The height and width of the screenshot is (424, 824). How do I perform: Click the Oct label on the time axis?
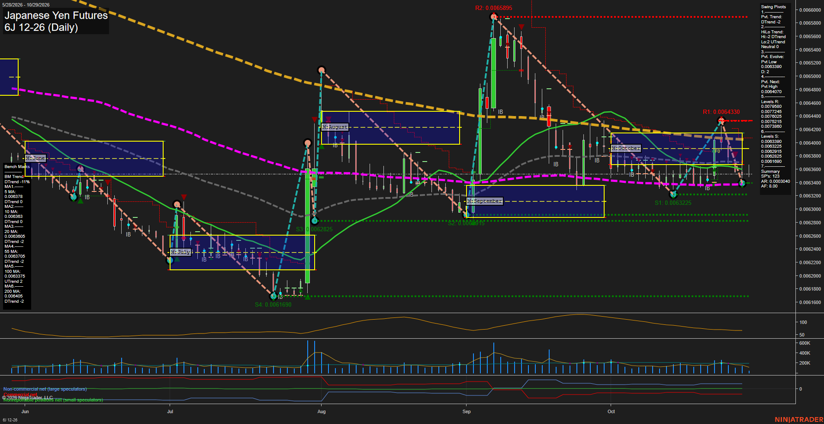[x=611, y=411]
